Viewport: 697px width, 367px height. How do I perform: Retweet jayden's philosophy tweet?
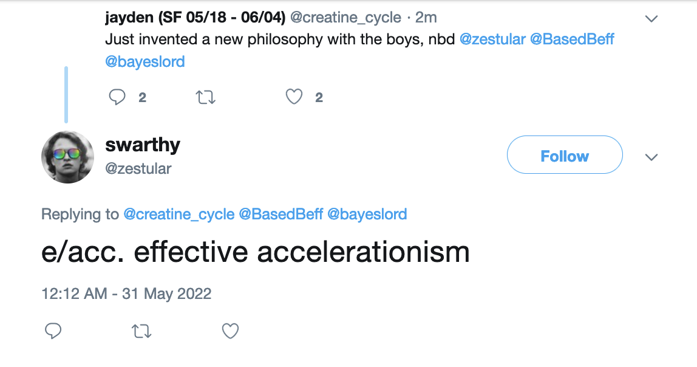coord(206,97)
